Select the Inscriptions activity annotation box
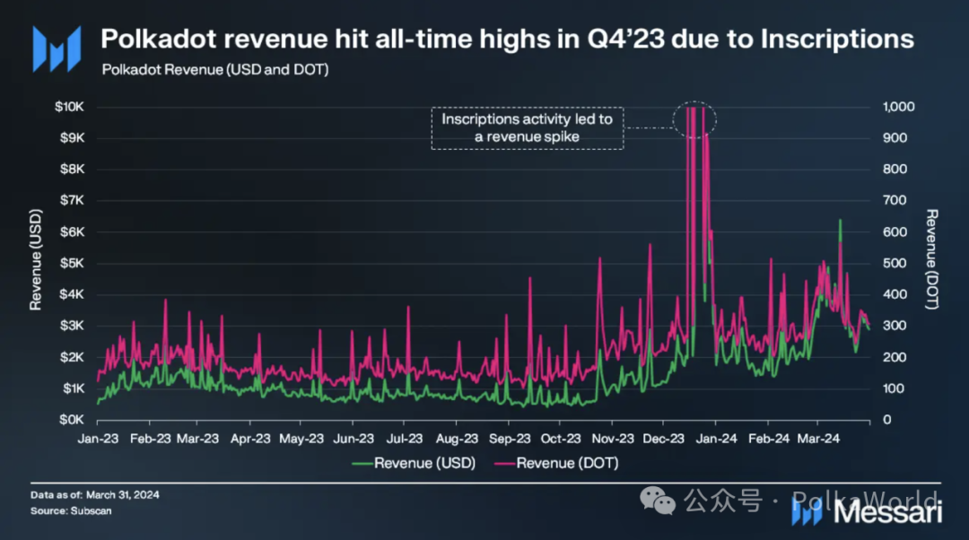Screen dimensions: 969x540 [527, 128]
